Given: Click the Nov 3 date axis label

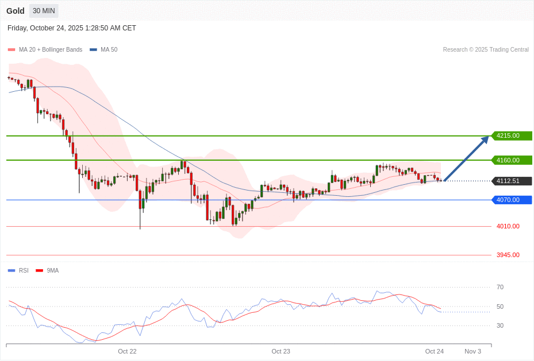Looking at the screenshot, I should coord(472,351).
